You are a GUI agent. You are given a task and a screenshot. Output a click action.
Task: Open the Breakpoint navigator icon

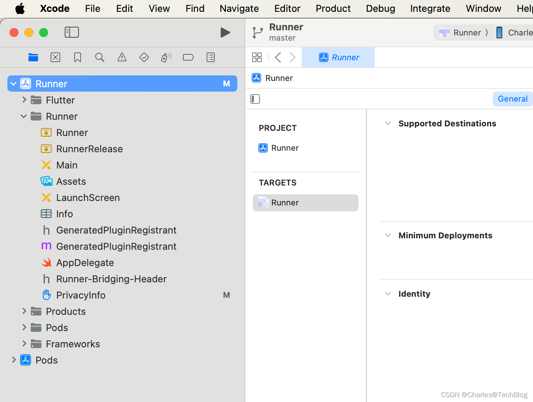[x=189, y=57]
